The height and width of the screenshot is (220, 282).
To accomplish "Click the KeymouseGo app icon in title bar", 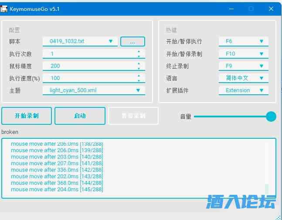I will 5,9.
